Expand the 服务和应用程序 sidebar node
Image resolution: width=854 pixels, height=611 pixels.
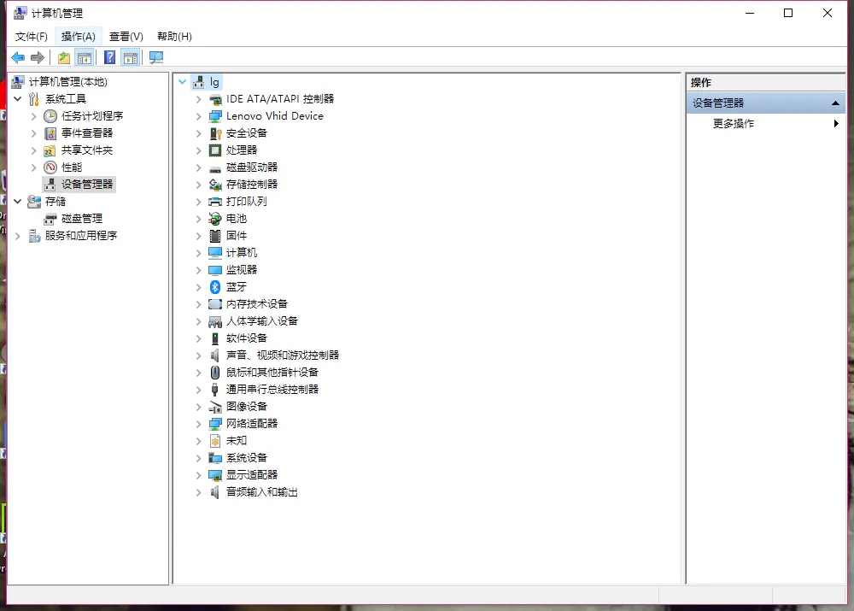[x=16, y=235]
